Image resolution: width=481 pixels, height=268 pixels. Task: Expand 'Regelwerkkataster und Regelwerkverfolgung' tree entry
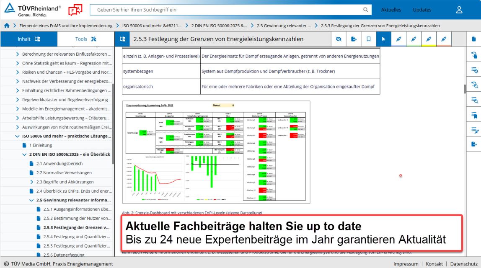[x=17, y=100]
